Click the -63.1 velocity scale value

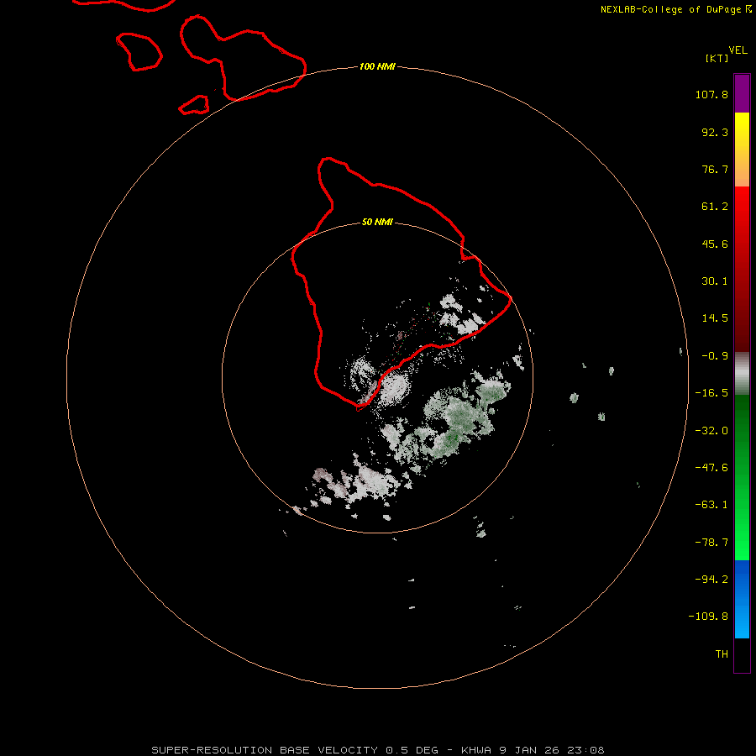[x=711, y=505]
